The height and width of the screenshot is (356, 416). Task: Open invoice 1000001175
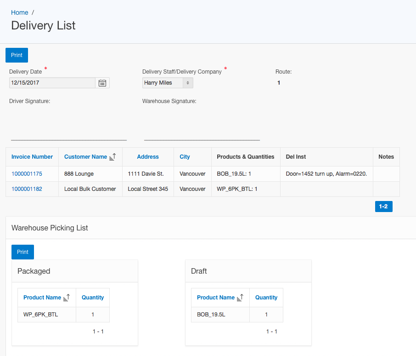[27, 174]
